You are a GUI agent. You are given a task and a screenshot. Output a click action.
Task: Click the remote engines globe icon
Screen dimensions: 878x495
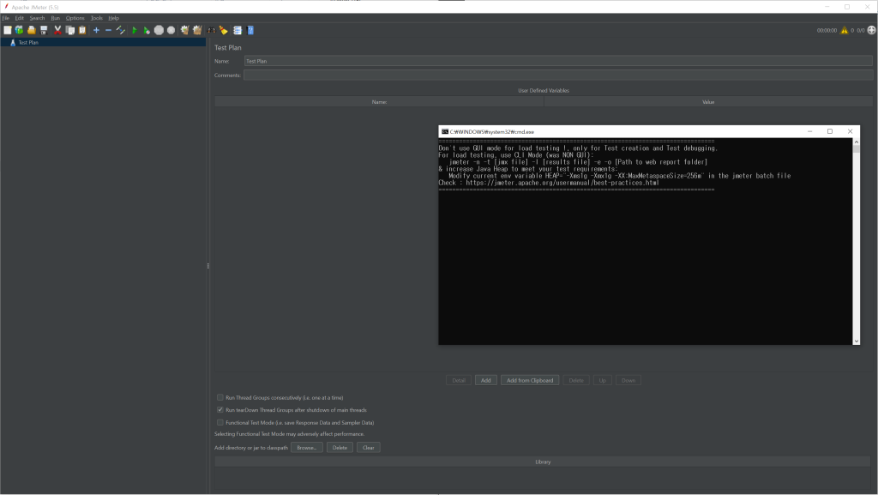click(872, 30)
